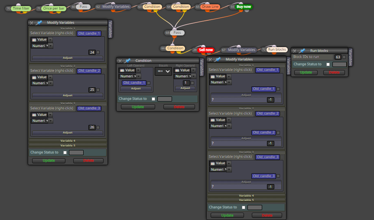This screenshot has width=374, height=220.
Task: Click the pin icon on right Modify Variables panel
Action: pos(217,60)
